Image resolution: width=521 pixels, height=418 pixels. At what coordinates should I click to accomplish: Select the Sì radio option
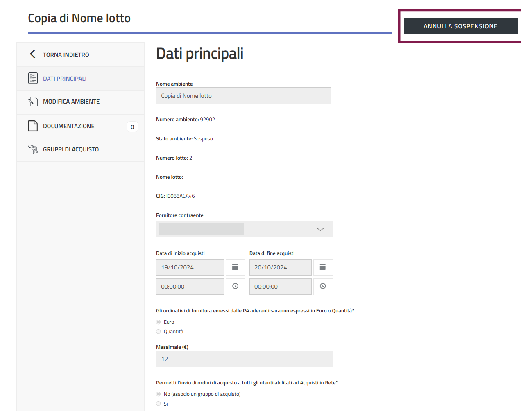point(159,404)
